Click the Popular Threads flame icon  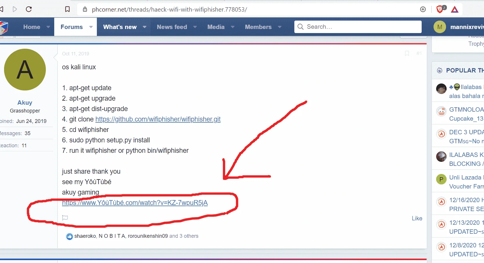440,70
